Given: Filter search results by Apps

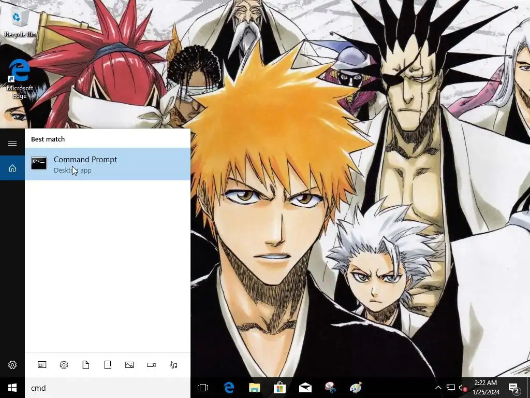Looking at the screenshot, I should point(42,365).
